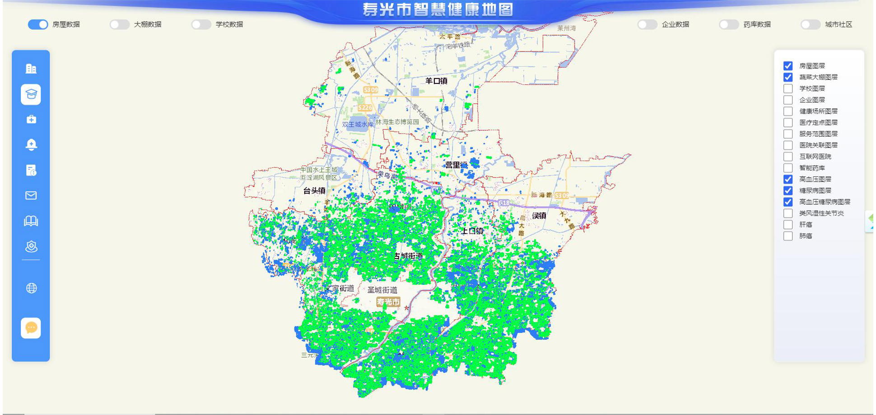Uncheck the 高血压图层 checkbox
Image resolution: width=876 pixels, height=415 pixels.
click(x=787, y=179)
